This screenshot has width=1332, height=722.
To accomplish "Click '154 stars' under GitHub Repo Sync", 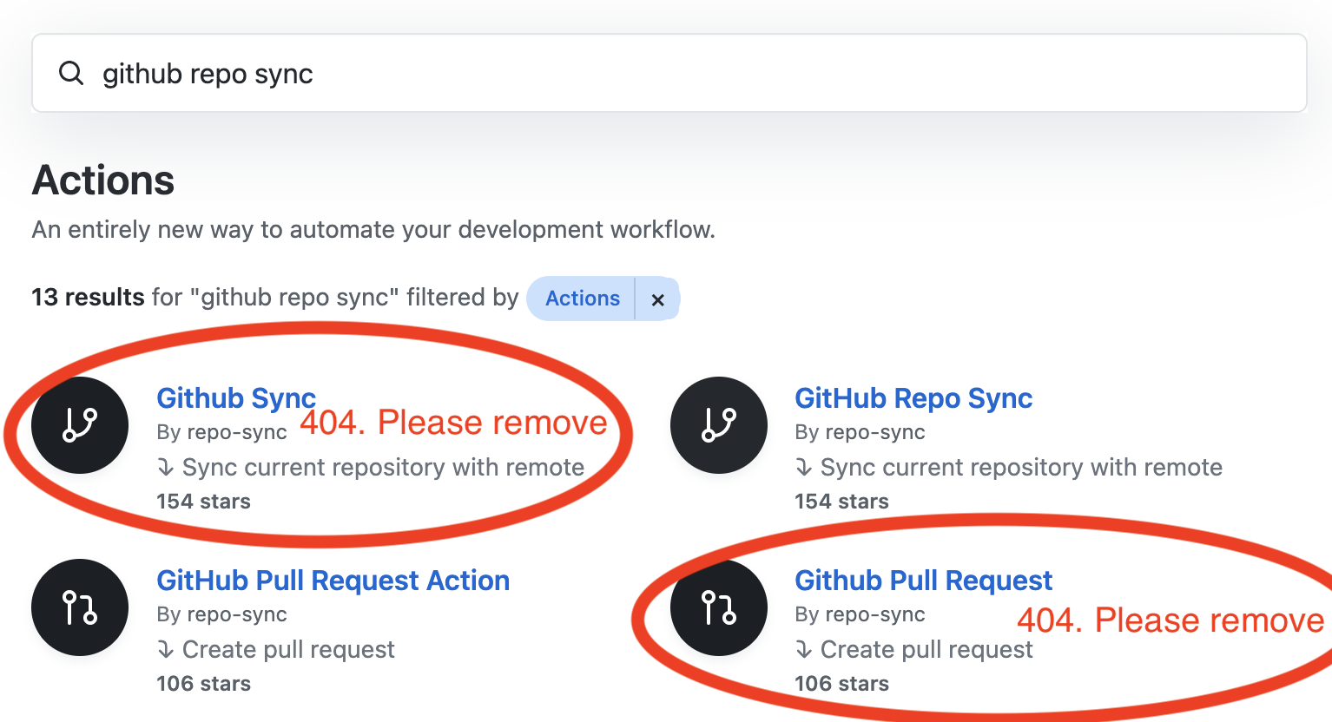I will 841,502.
